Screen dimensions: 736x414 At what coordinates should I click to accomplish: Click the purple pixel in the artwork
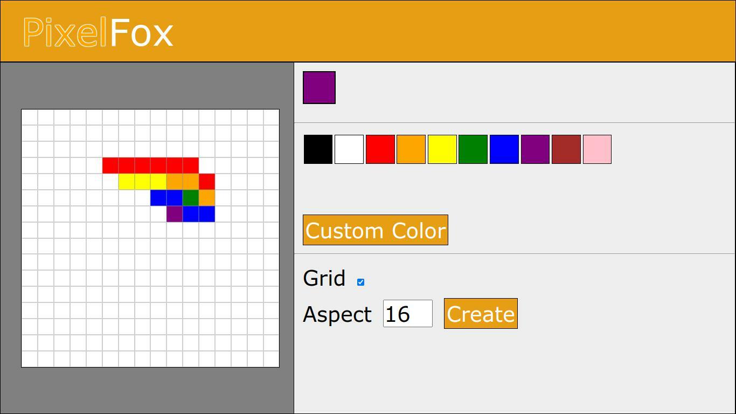coord(176,214)
